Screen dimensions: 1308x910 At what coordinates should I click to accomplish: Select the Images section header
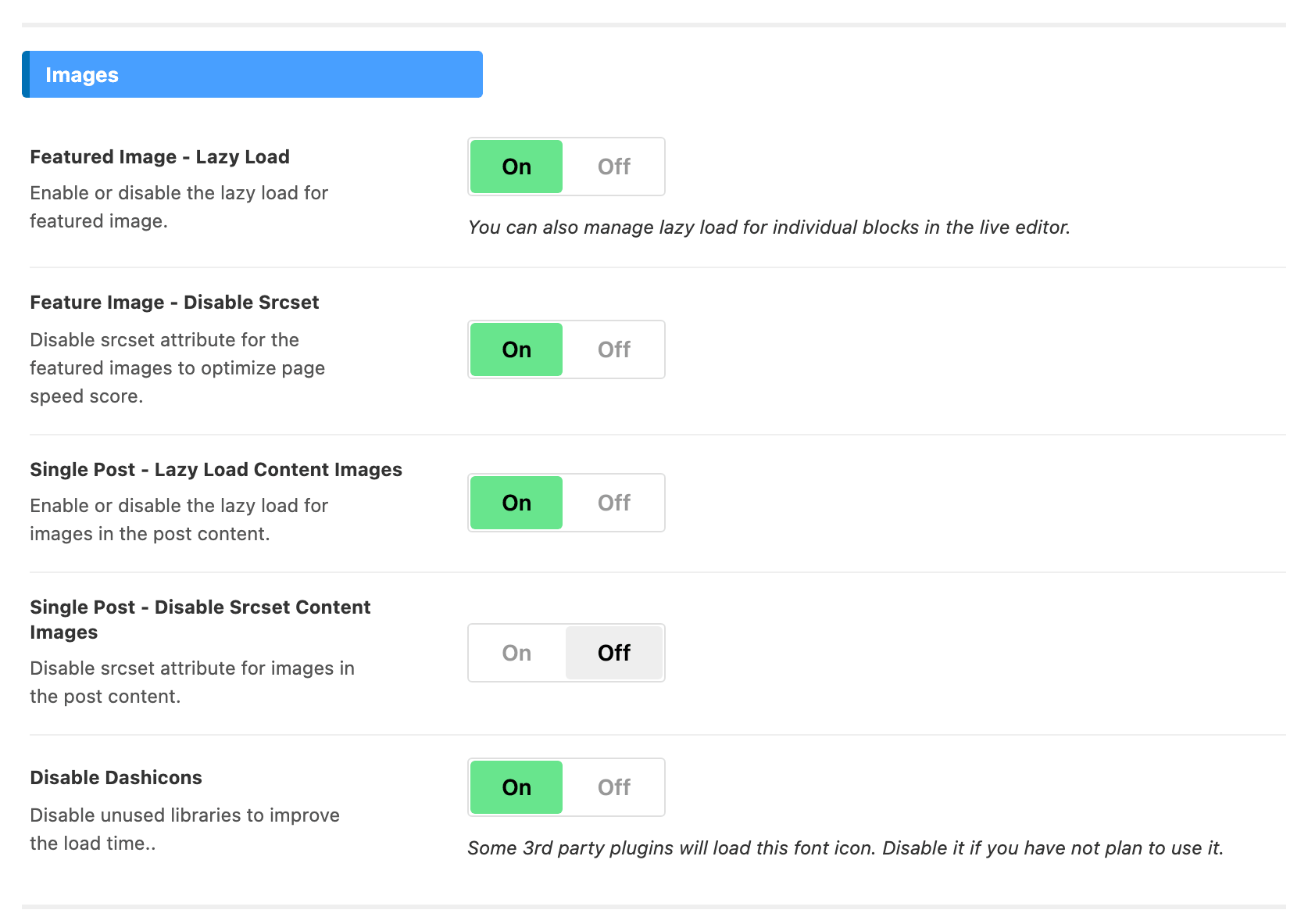(x=252, y=74)
